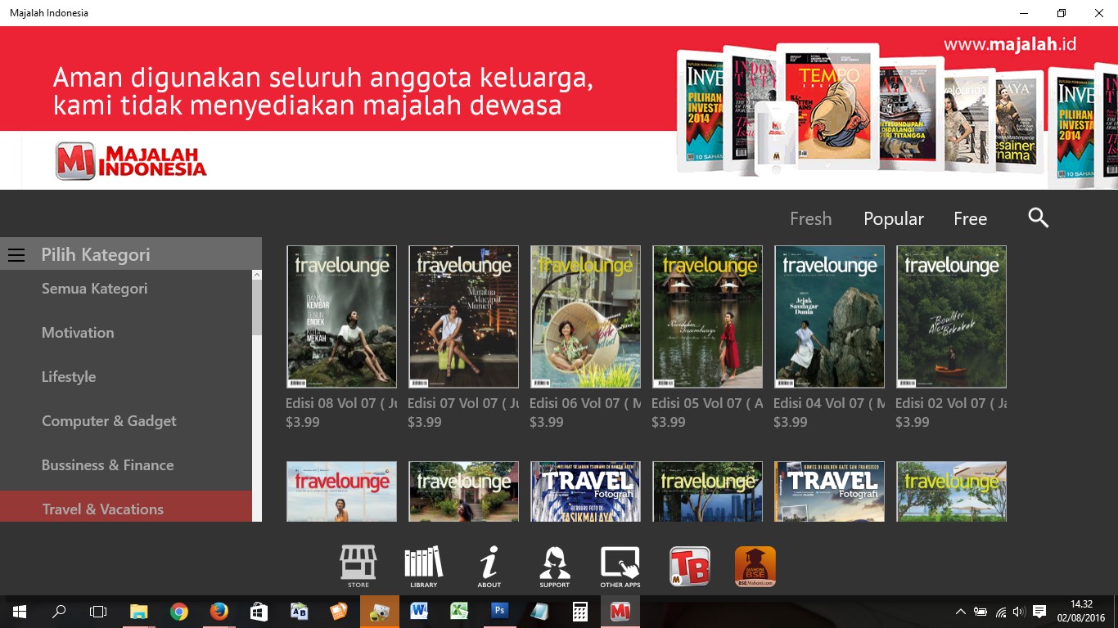1118x628 pixels.
Task: Click the search magnifier icon
Action: tap(1039, 218)
